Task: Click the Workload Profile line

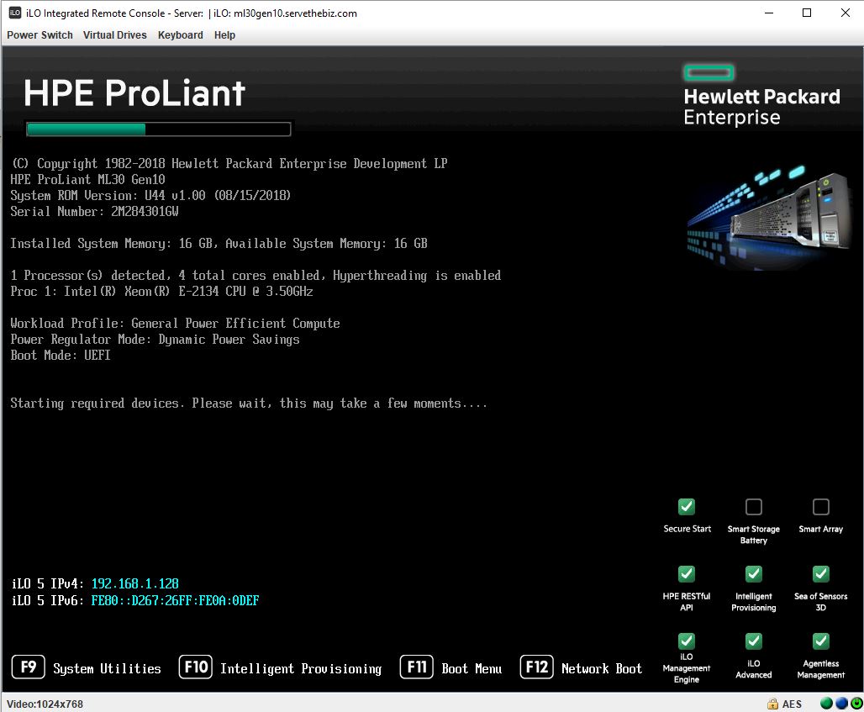Action: click(x=175, y=324)
